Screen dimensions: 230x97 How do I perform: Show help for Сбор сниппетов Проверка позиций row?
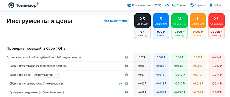click(126, 66)
